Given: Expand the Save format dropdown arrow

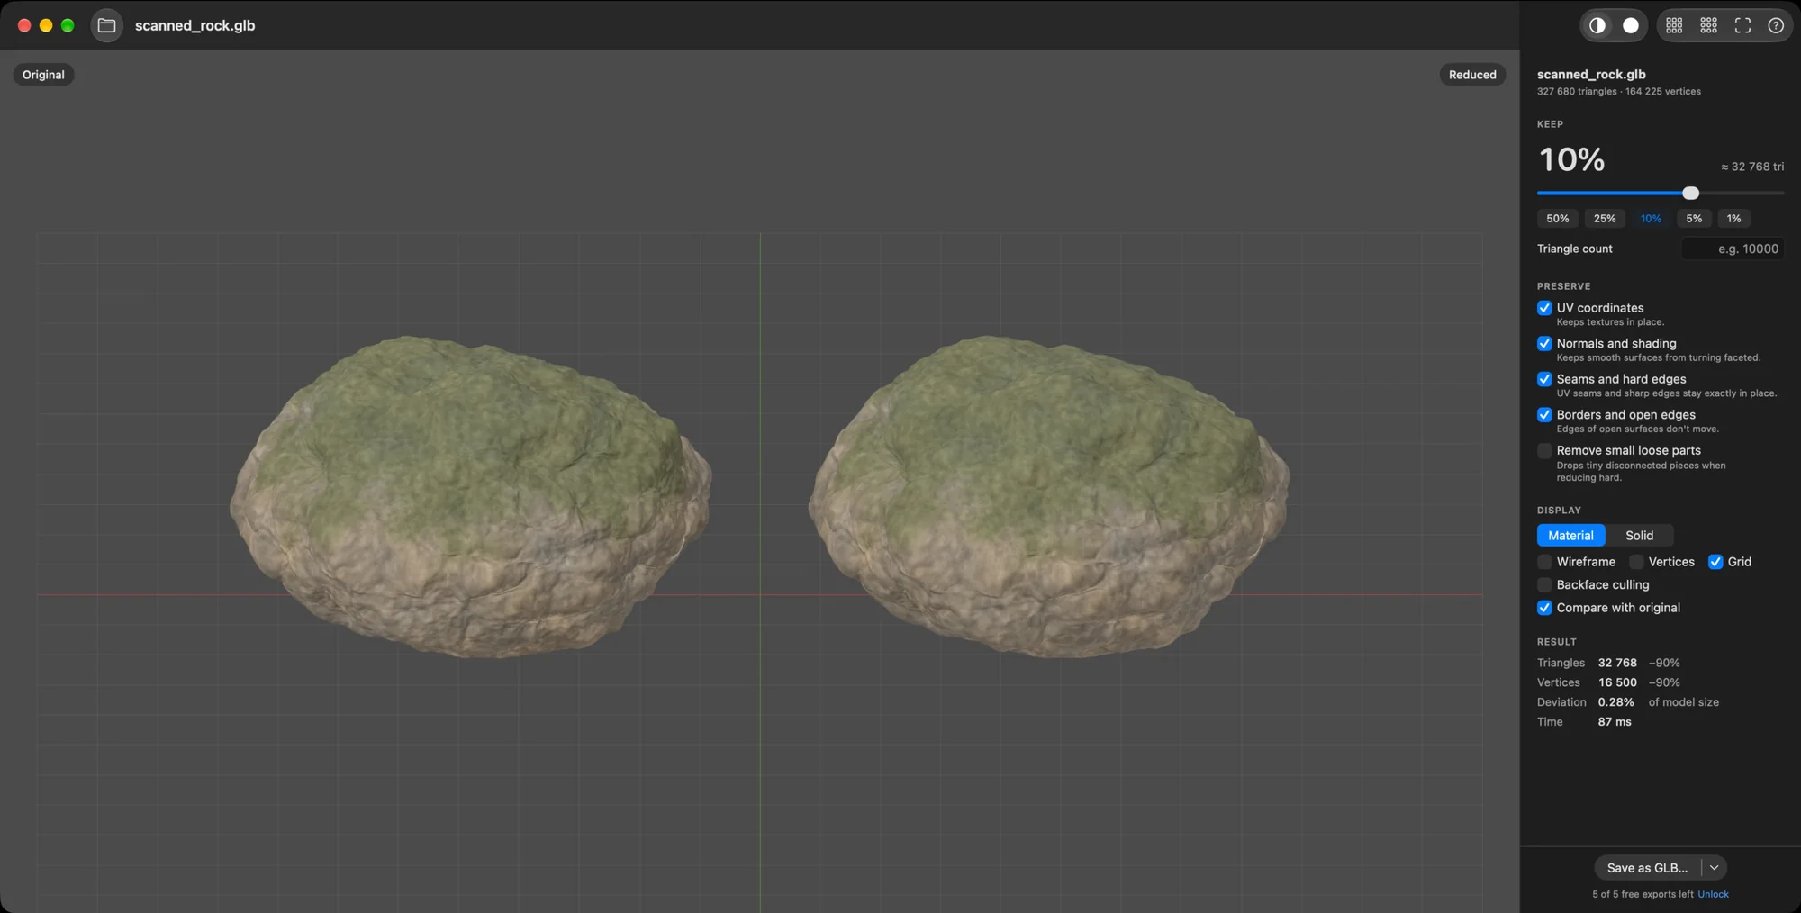Looking at the screenshot, I should pyautogui.click(x=1715, y=868).
